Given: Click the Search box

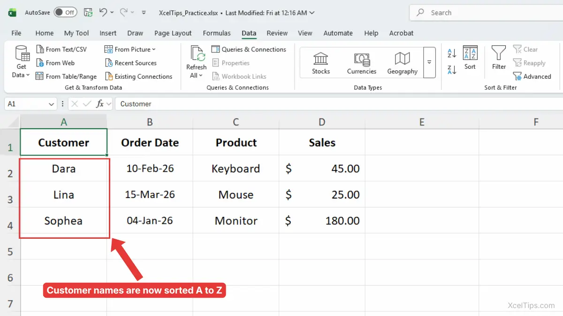Looking at the screenshot, I should pyautogui.click(x=486, y=13).
